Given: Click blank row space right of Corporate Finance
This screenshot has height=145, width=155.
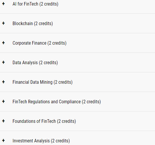Looking at the screenshot, I should [111, 43].
